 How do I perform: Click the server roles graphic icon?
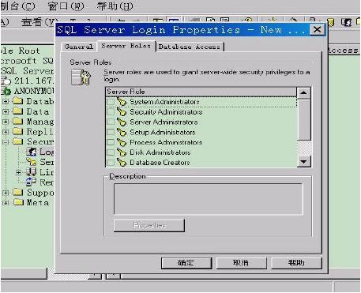click(81, 77)
